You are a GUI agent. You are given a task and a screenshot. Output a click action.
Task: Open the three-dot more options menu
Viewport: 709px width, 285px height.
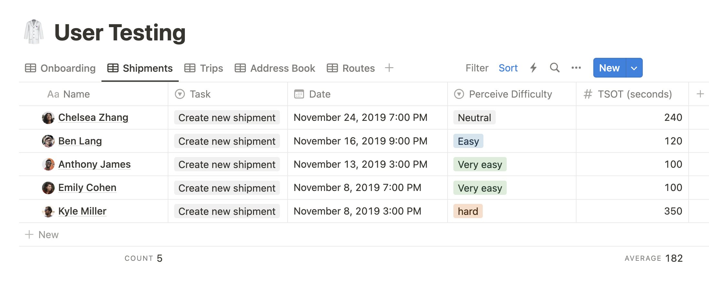tap(576, 68)
